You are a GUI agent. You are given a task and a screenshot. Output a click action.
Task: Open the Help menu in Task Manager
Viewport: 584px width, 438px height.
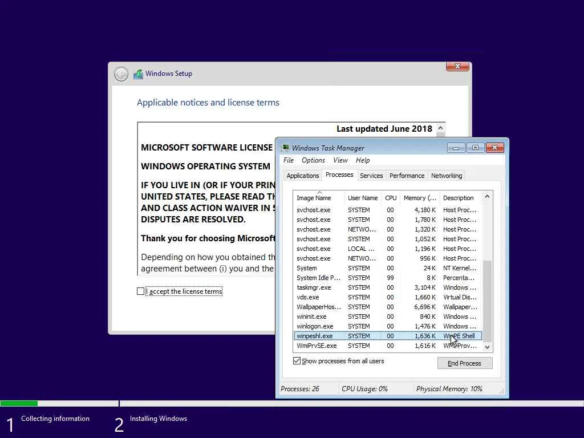click(x=362, y=160)
